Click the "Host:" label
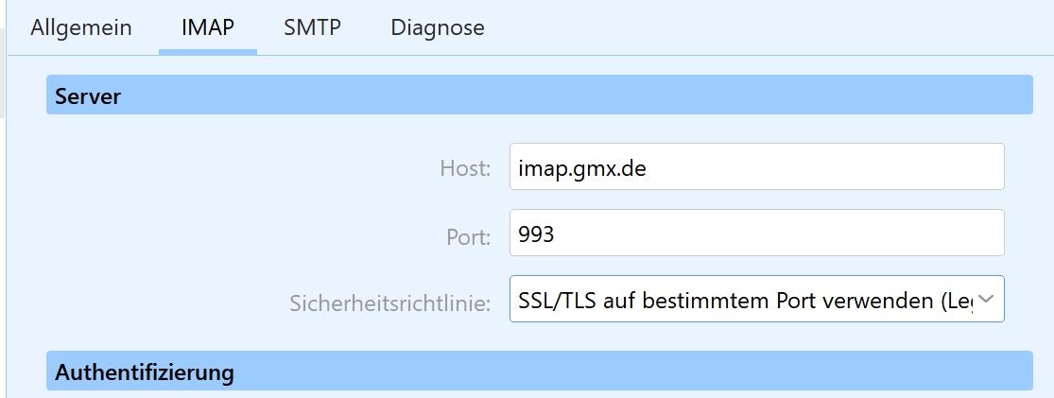1054x398 pixels. point(465,168)
